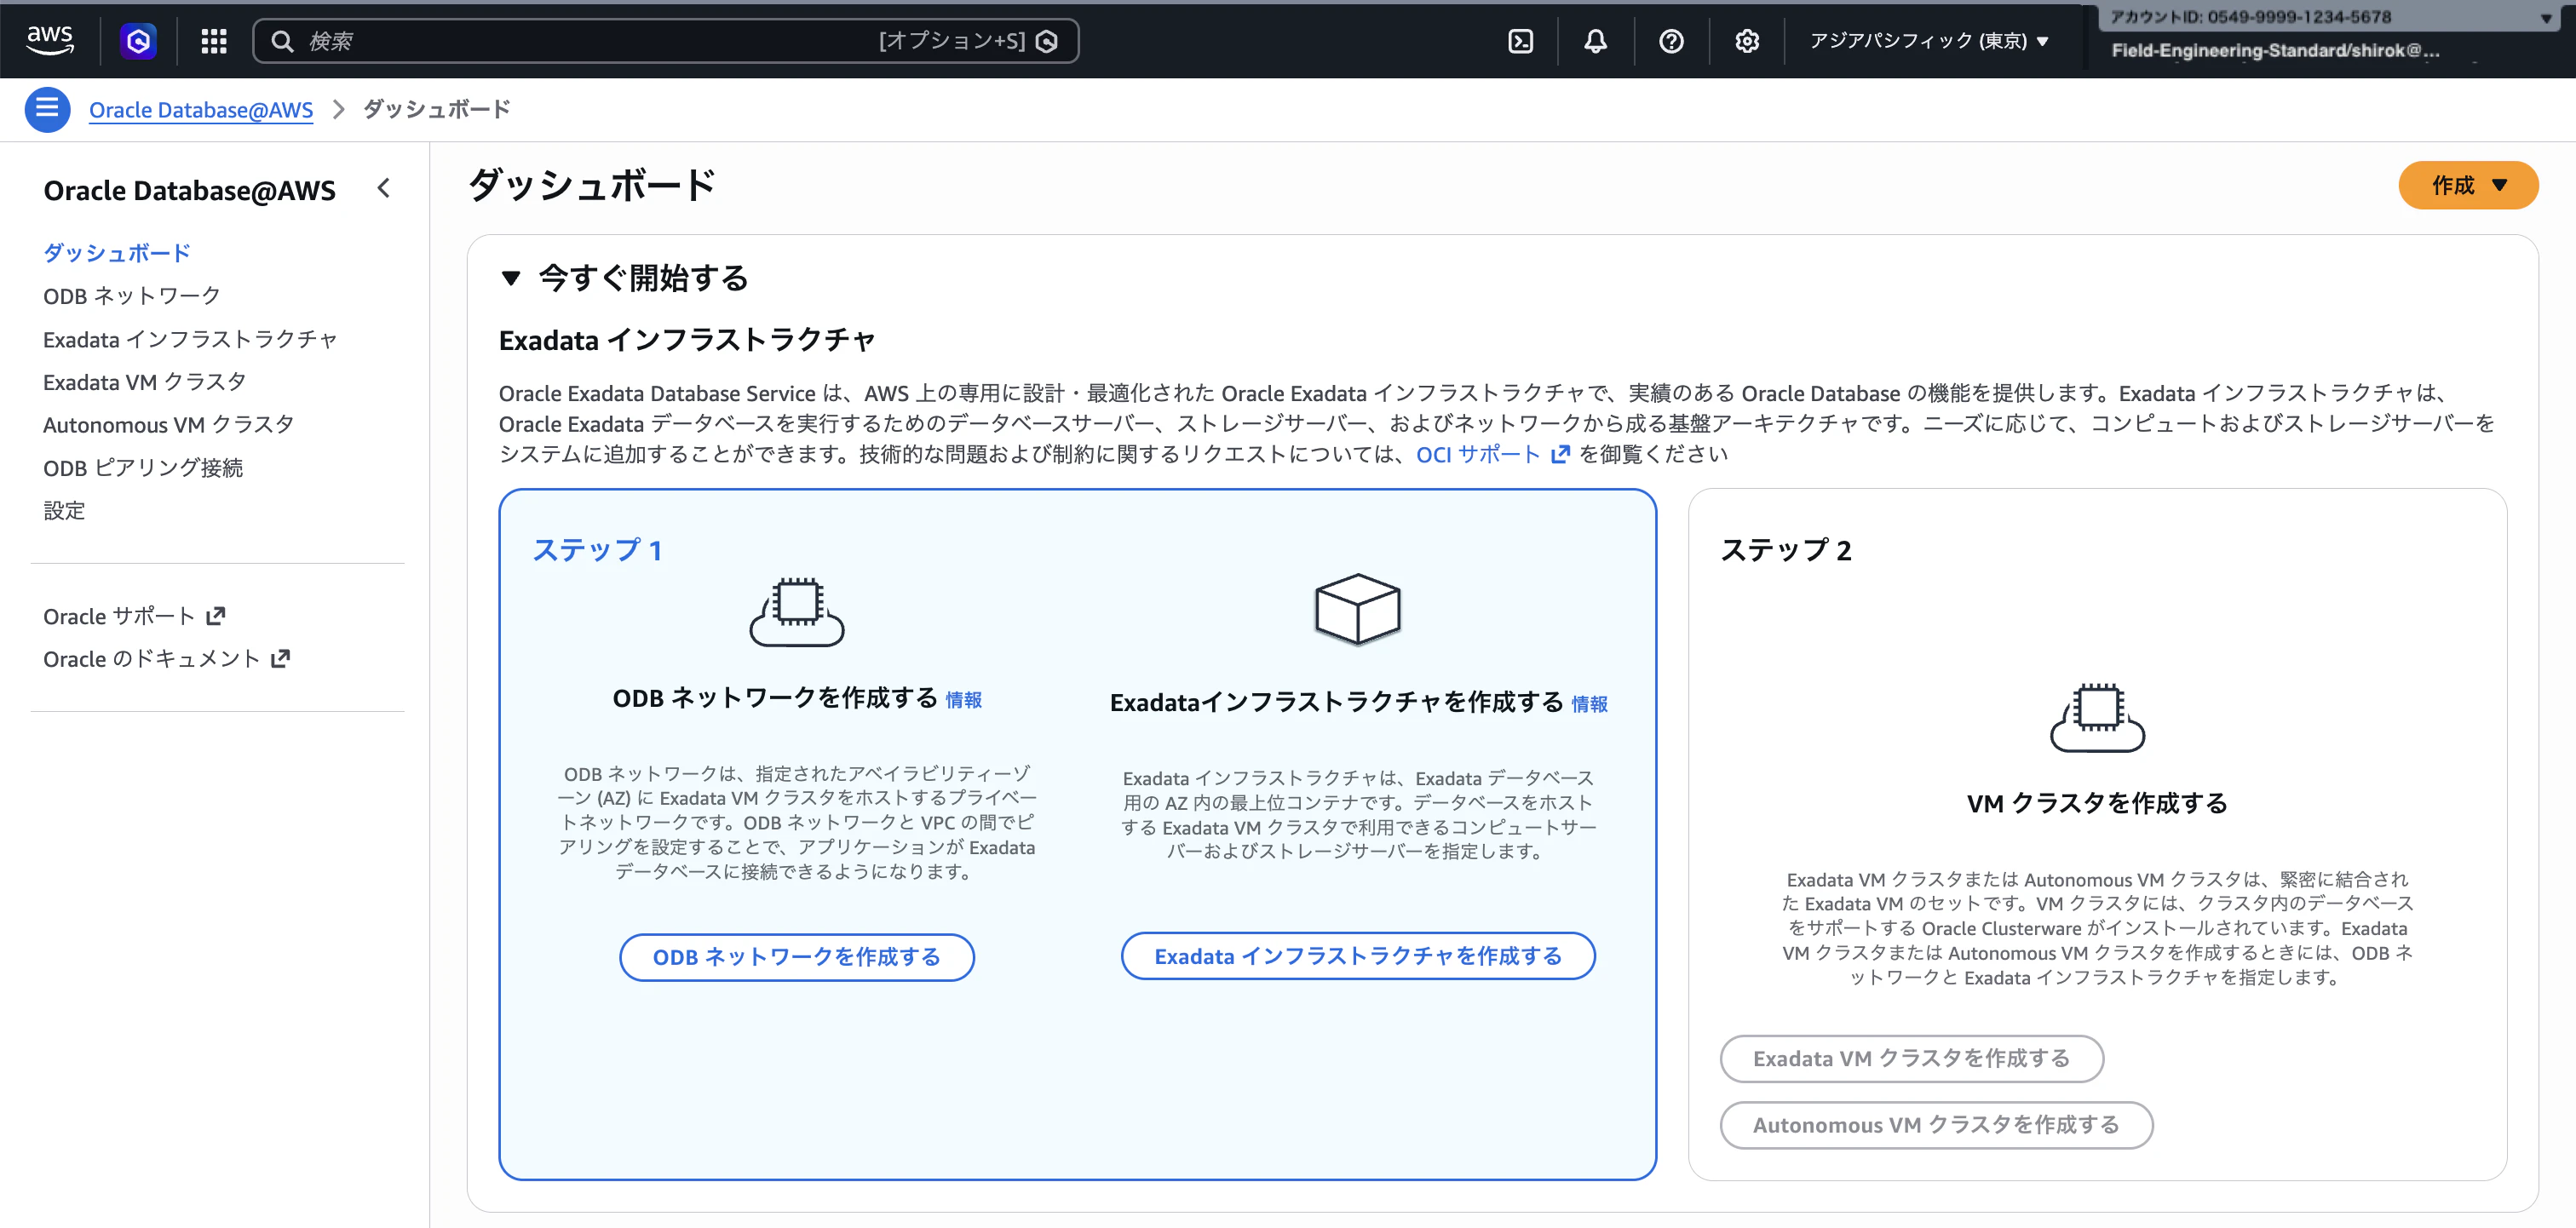Open the 作成 dropdown button
Viewport: 2576px width, 1228px height.
coord(2467,185)
